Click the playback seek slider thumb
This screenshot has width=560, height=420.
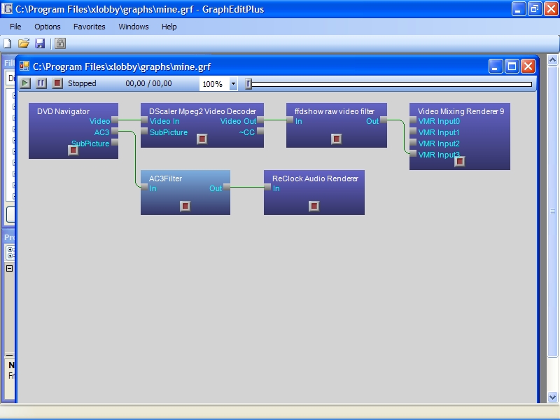pyautogui.click(x=248, y=84)
